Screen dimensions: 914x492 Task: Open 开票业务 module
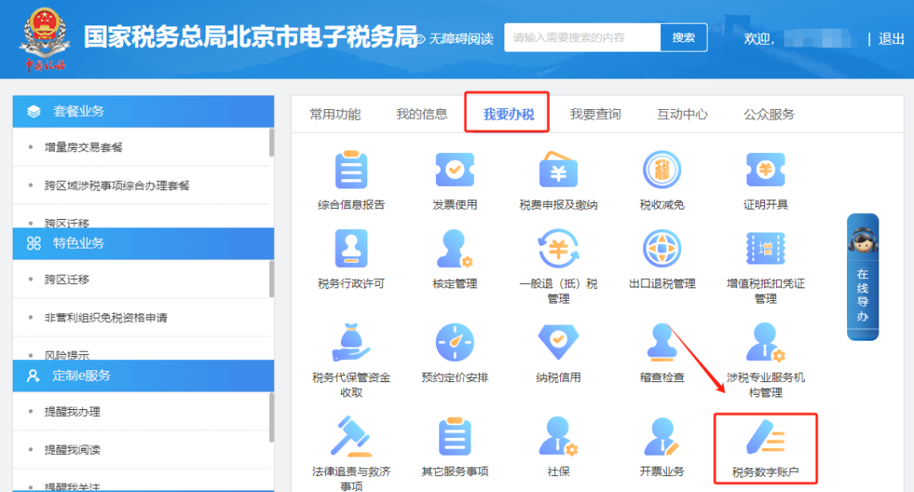pos(662,436)
